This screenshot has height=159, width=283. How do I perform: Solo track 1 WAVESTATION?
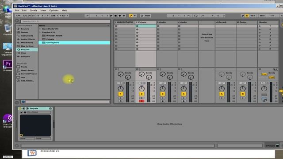click(x=121, y=98)
